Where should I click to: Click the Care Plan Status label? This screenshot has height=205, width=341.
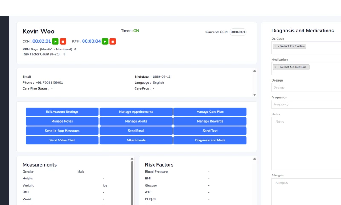pos(36,88)
